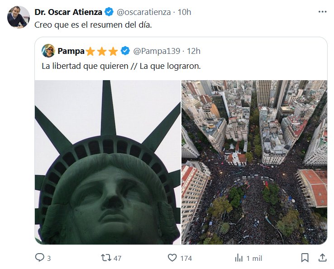
Task: Click Pampa's avatar in the quoted tweet
Action: click(48, 51)
